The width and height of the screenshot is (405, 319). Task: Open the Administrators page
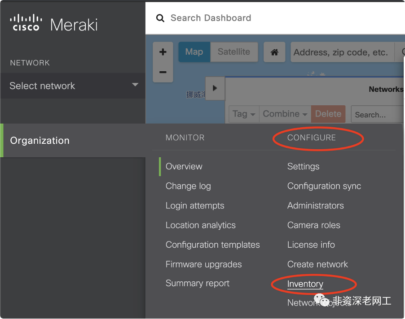coord(316,206)
